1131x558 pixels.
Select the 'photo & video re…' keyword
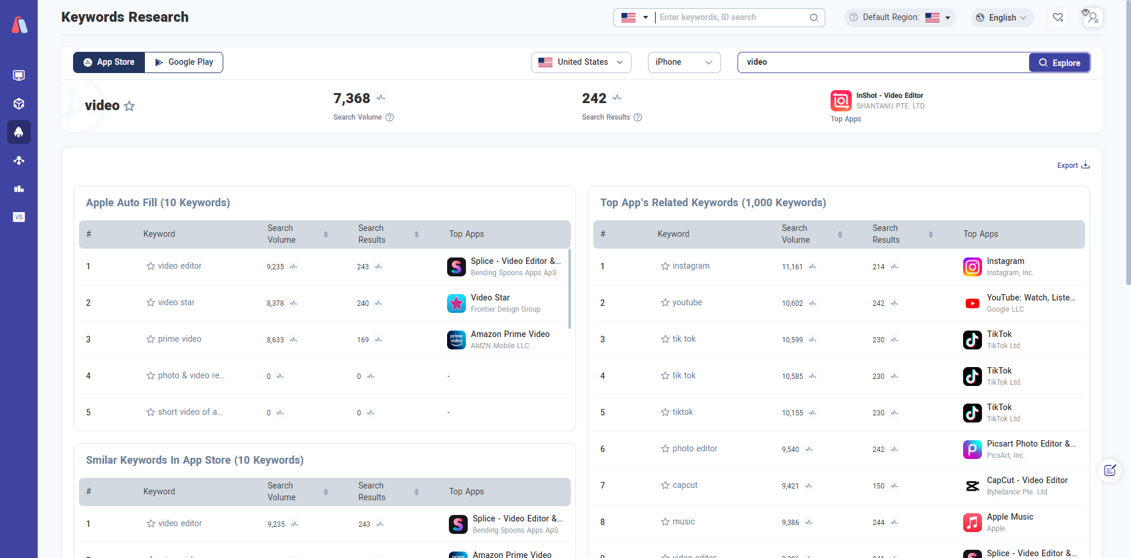click(x=191, y=376)
